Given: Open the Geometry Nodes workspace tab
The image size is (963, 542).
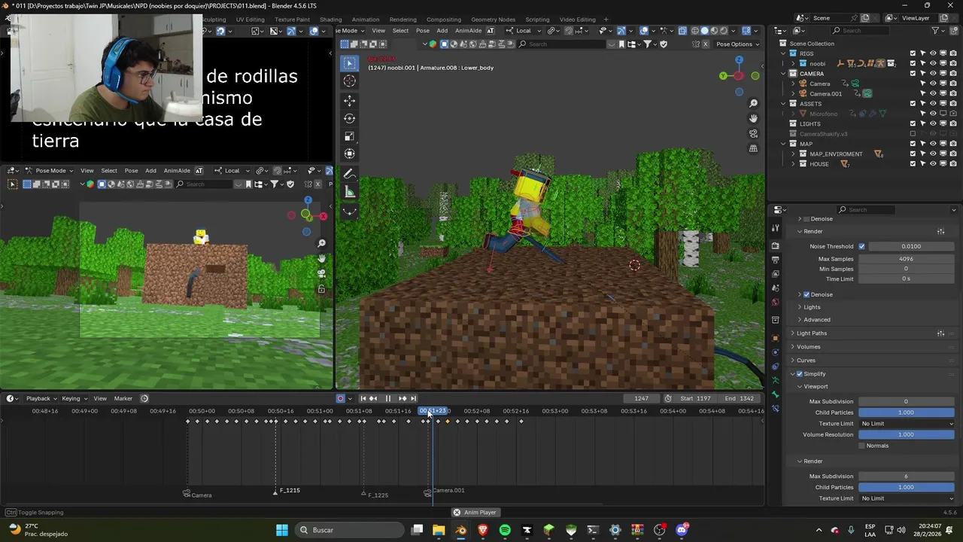Looking at the screenshot, I should pyautogui.click(x=493, y=20).
